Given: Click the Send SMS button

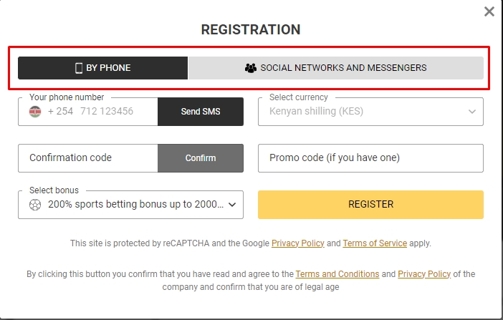Looking at the screenshot, I should [201, 112].
